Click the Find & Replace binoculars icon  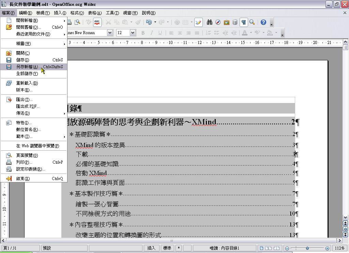(x=209, y=22)
